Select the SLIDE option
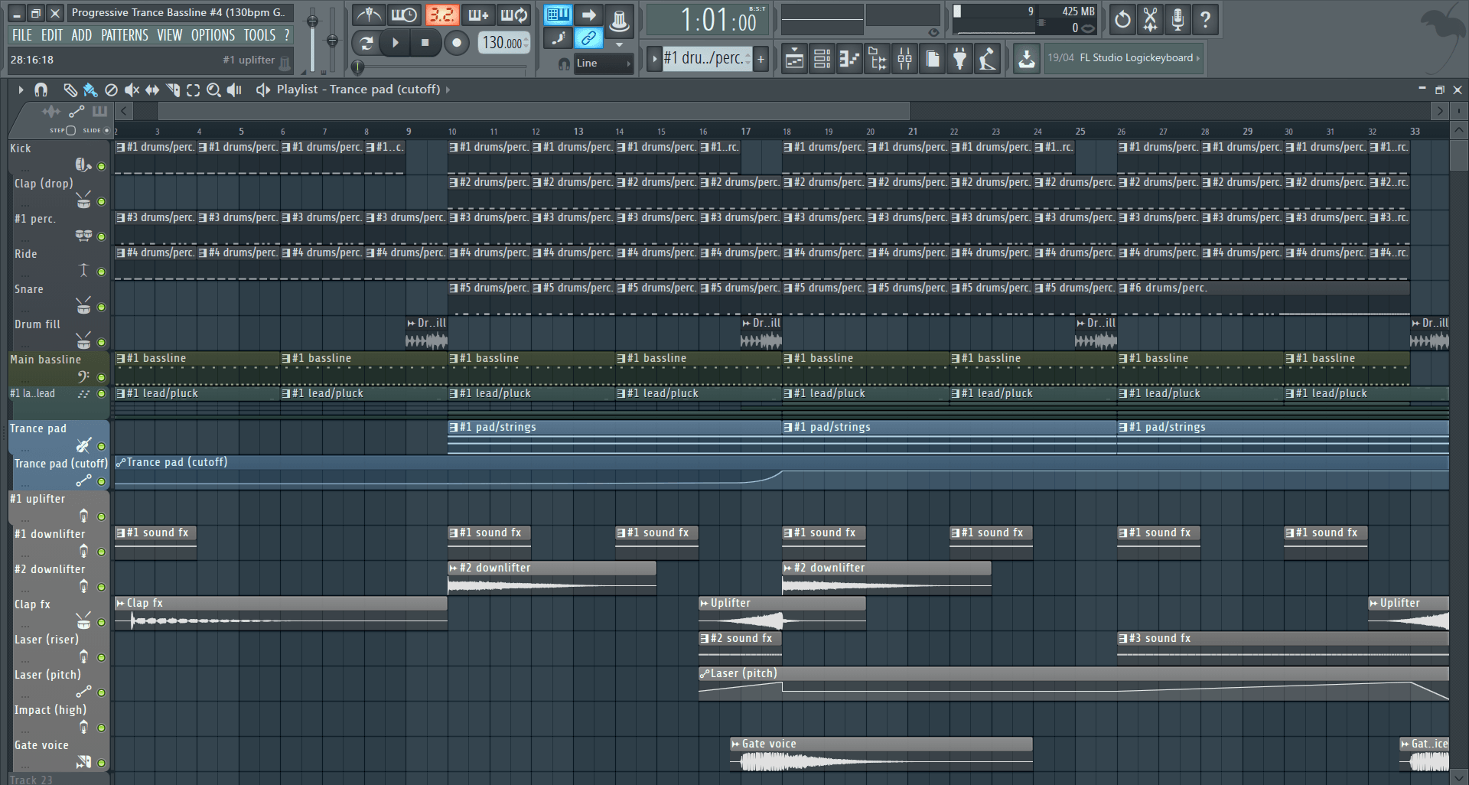 (106, 131)
